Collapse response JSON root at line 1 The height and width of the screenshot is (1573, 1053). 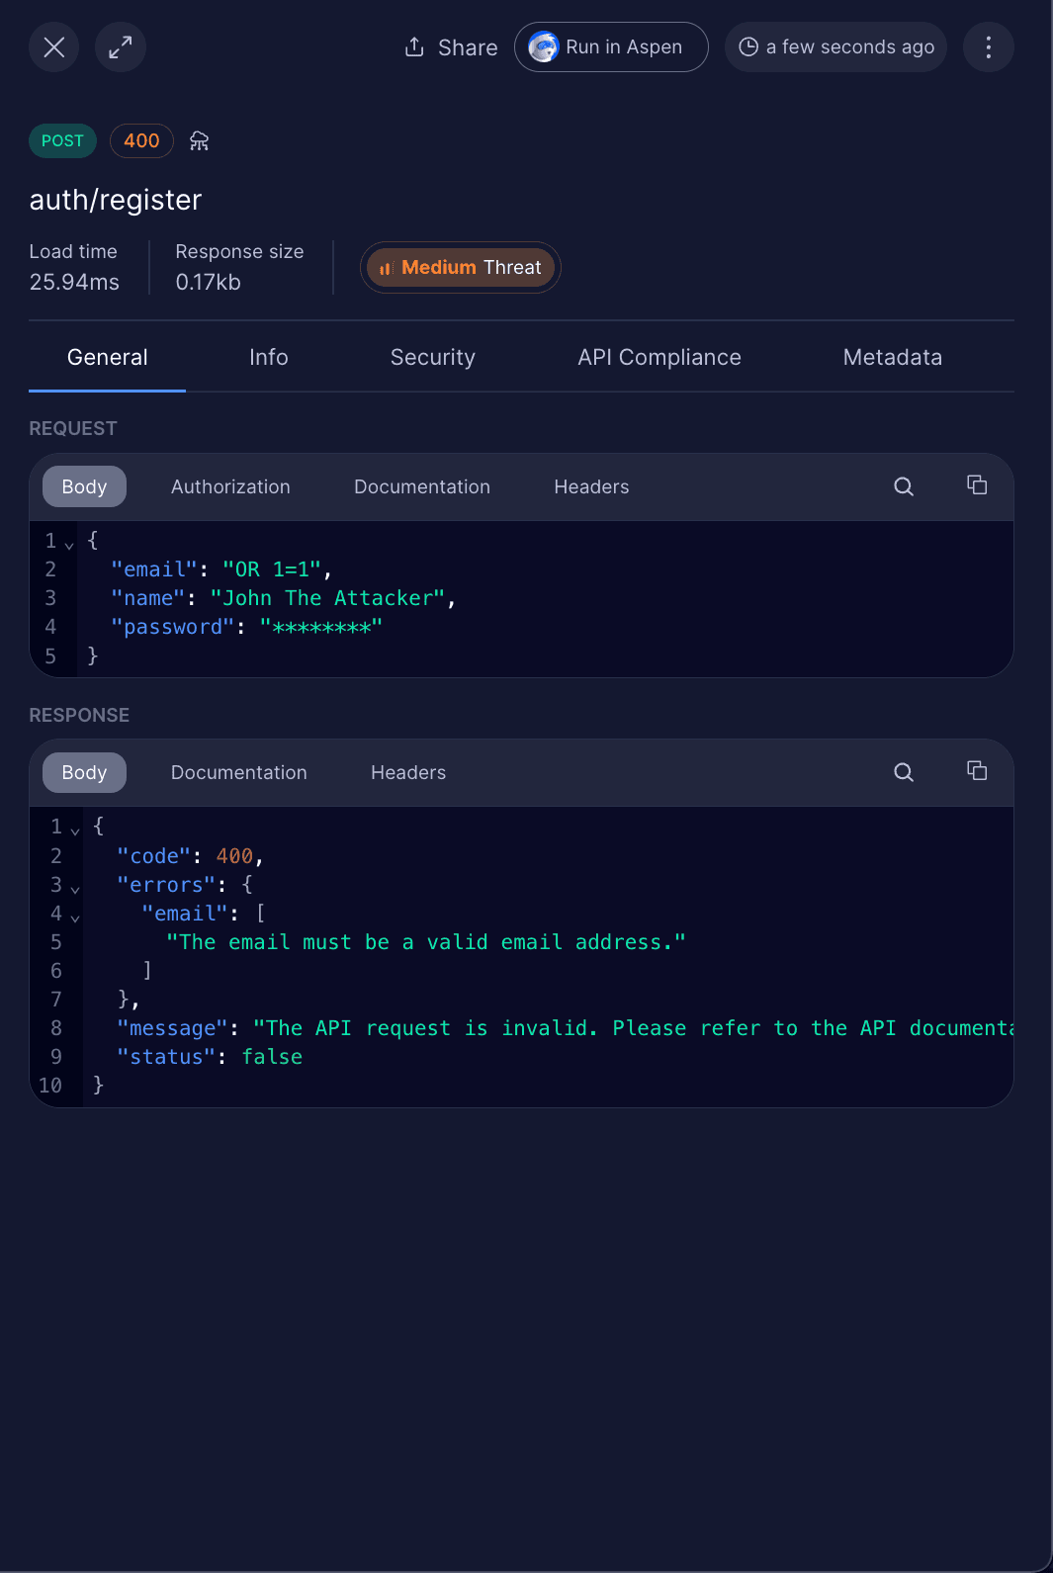(75, 830)
